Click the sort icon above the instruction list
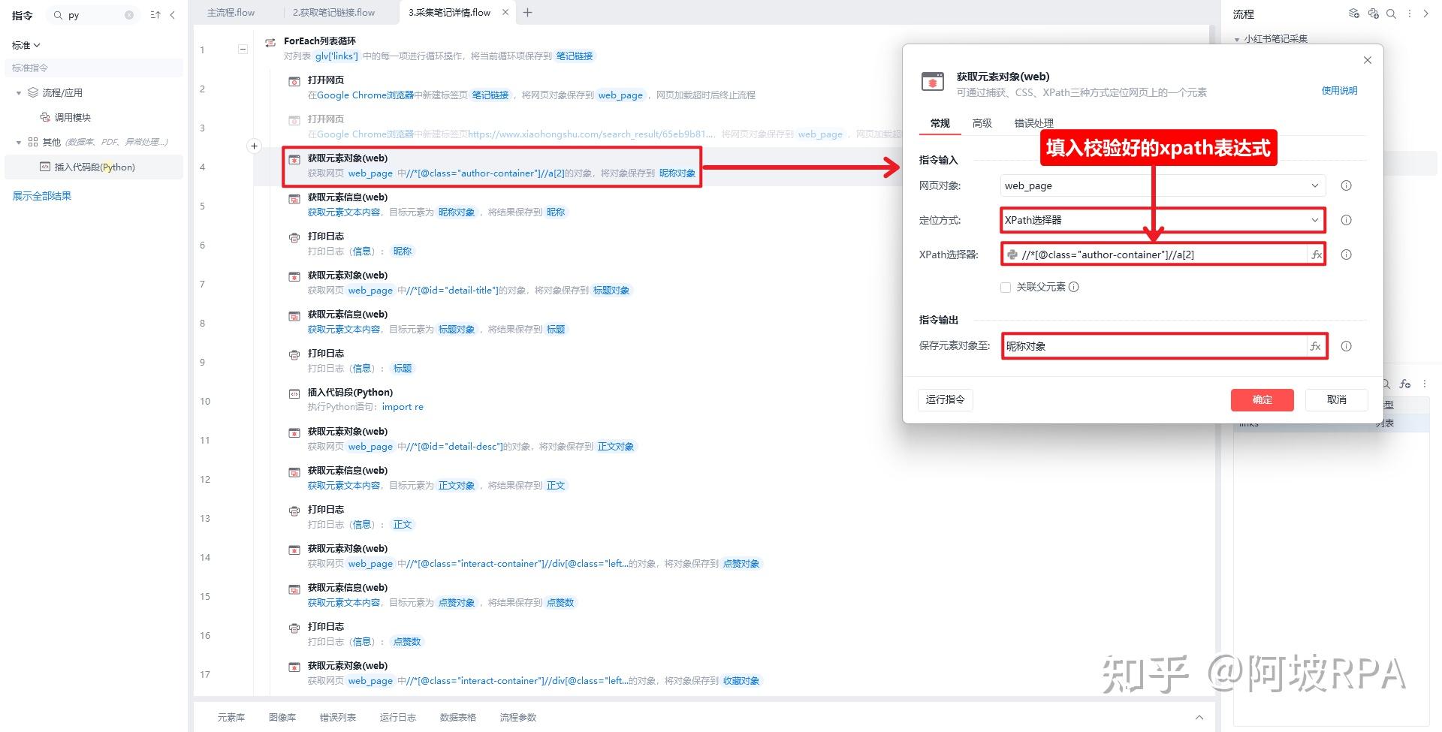 (155, 15)
